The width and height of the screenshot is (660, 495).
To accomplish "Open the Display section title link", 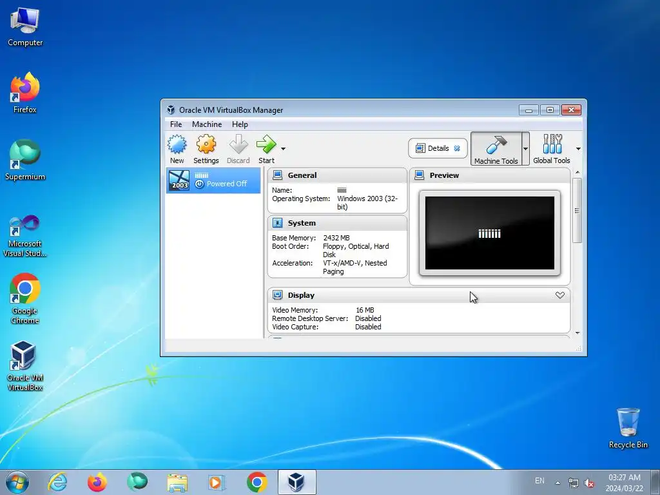I will pyautogui.click(x=301, y=295).
